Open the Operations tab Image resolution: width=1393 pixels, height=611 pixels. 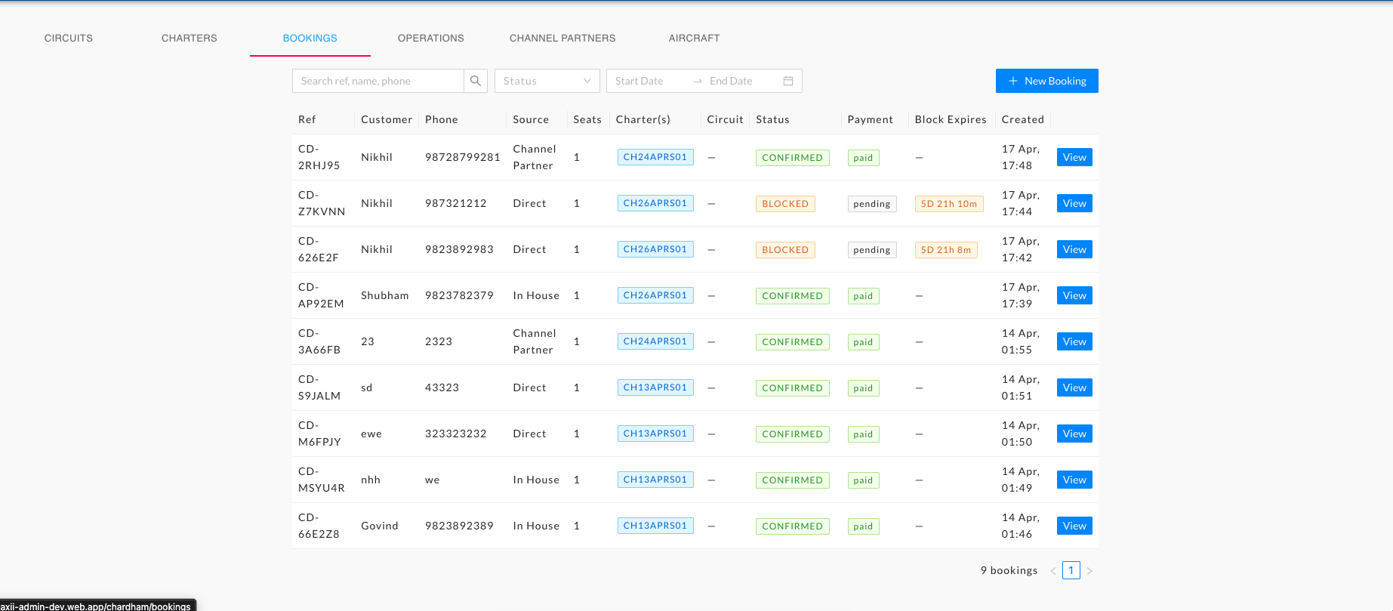(430, 38)
